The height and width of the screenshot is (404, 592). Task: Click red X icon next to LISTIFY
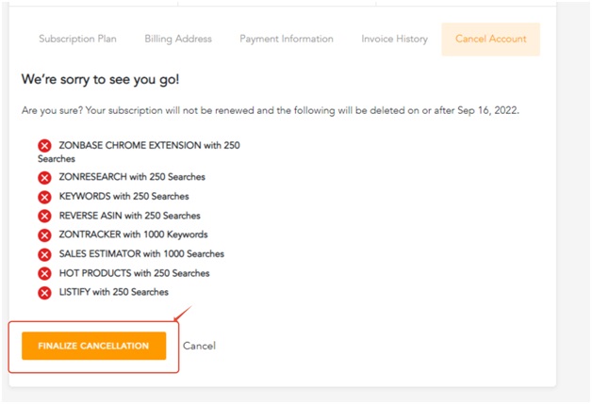tap(44, 293)
